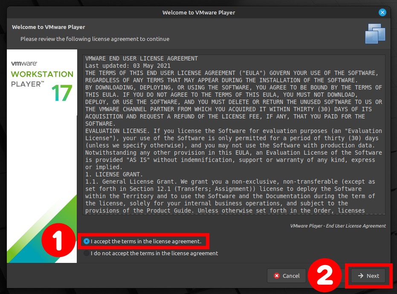Click the "Last updated: 03 May 2021" line
This screenshot has height=294, width=397.
point(128,66)
